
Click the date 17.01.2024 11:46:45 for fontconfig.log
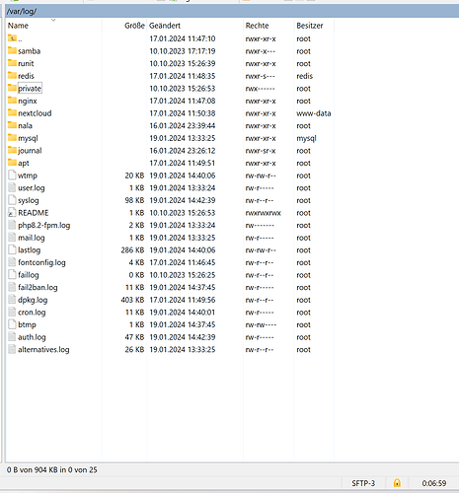point(183,262)
